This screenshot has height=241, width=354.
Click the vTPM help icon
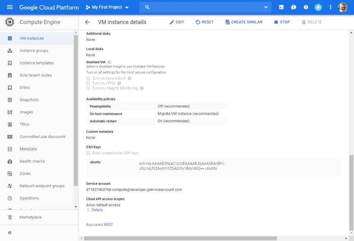tap(119, 84)
